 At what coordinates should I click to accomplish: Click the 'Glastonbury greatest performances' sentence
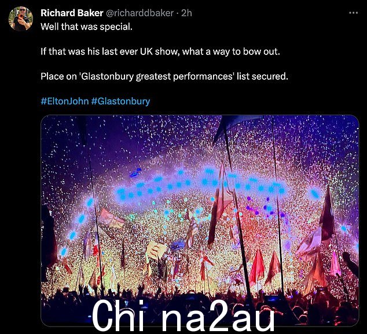pos(164,76)
